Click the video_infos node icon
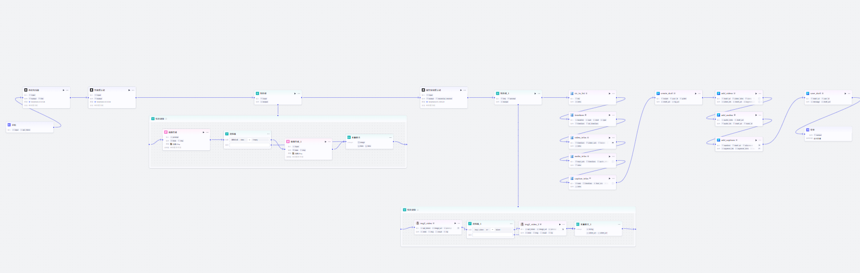 (x=572, y=138)
